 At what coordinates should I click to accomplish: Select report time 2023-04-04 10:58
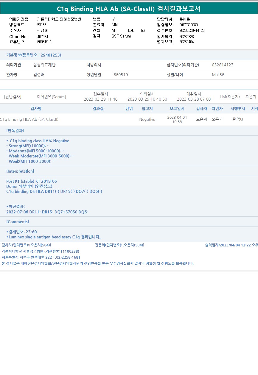[x=177, y=120]
